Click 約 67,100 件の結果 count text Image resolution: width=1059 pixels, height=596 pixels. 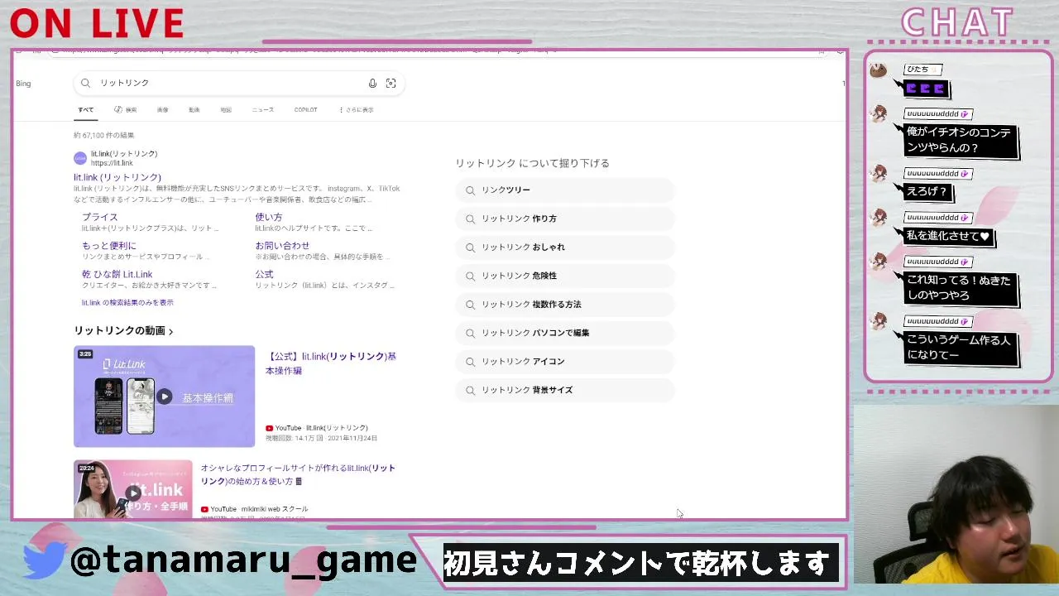(x=103, y=135)
